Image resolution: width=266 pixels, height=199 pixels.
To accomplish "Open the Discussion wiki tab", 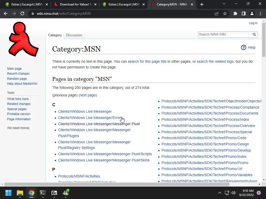I will (x=74, y=35).
